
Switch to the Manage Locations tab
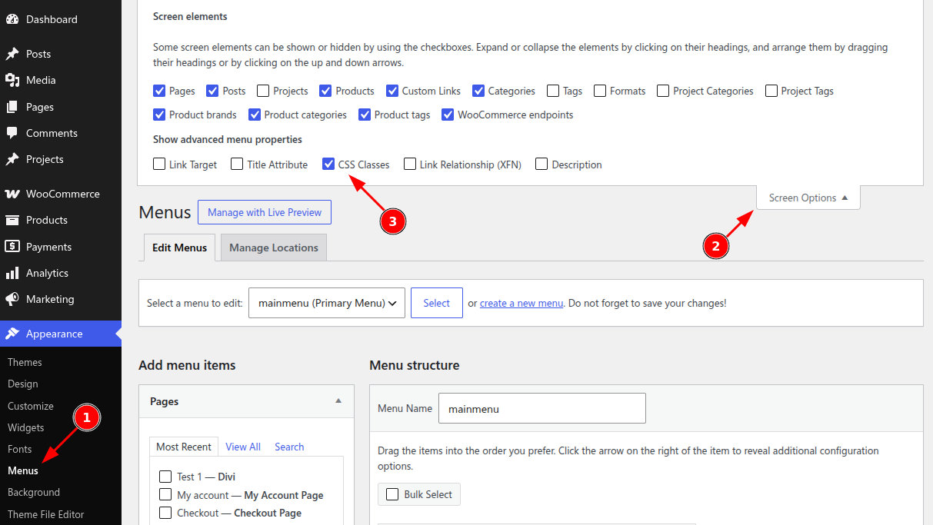pos(274,248)
